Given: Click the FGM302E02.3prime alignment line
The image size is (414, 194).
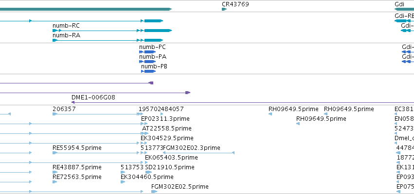Looking at the screenshot, I should point(198,153).
